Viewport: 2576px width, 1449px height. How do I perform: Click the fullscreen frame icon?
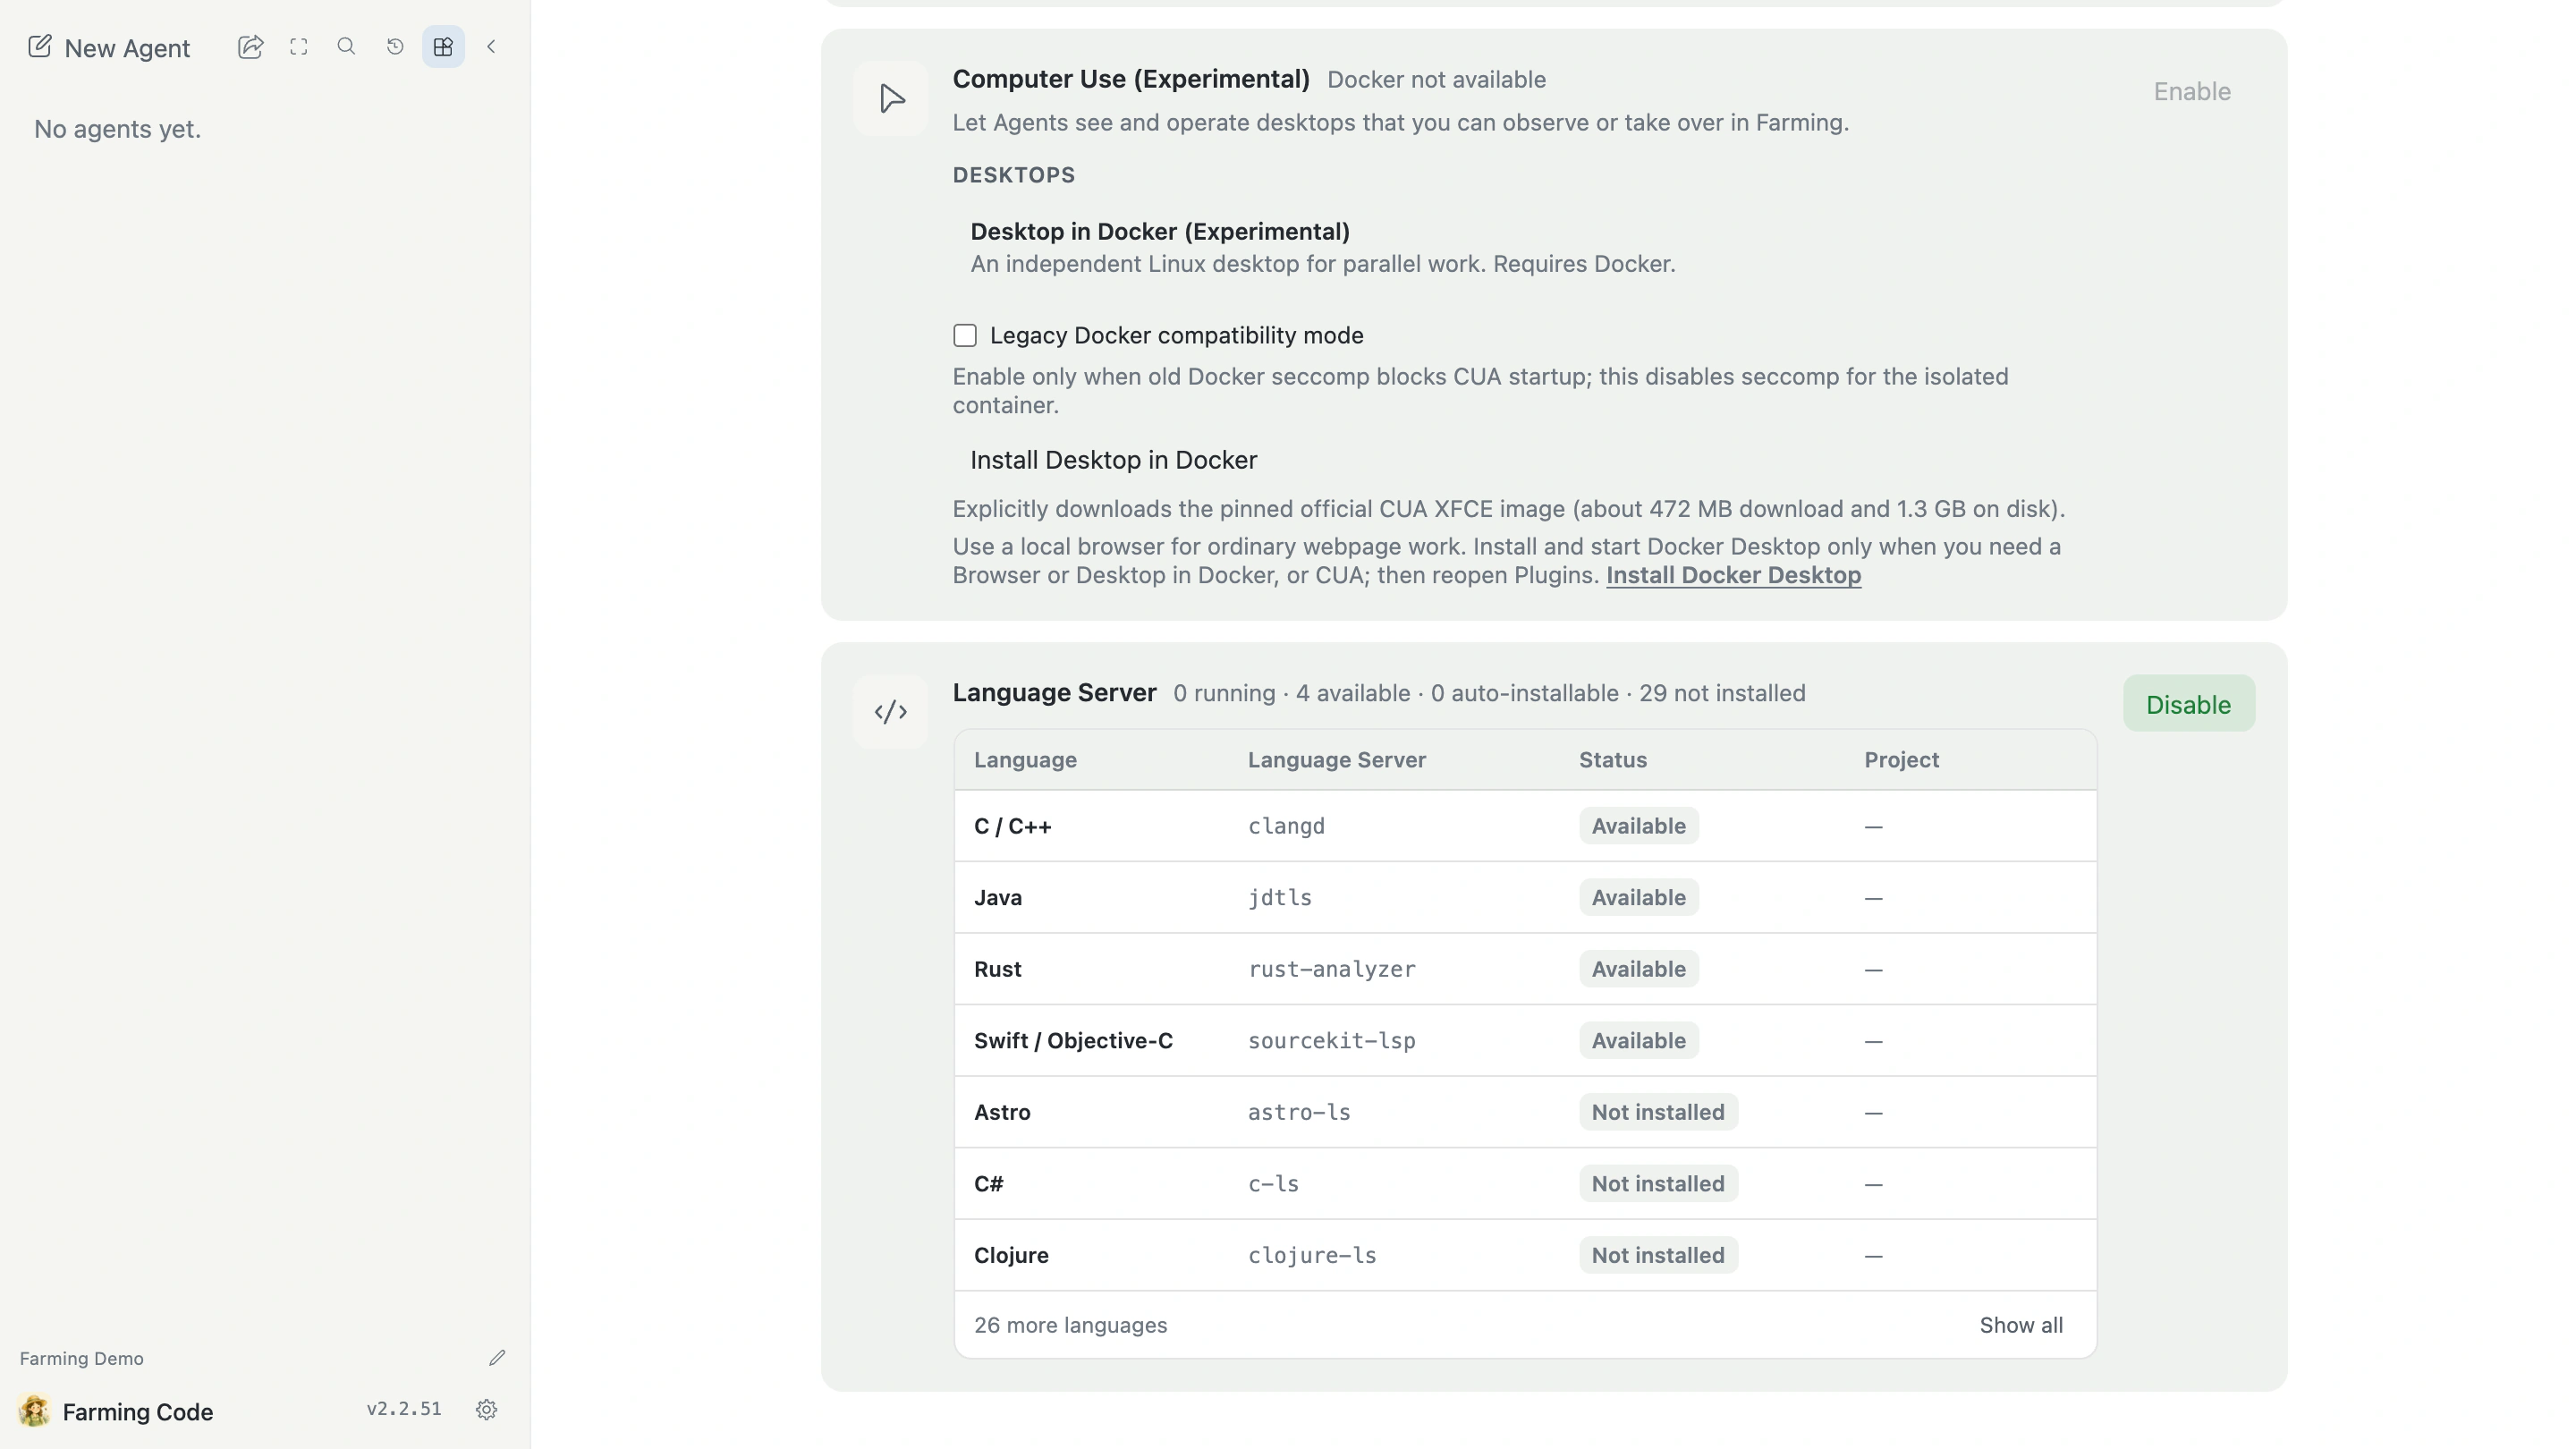click(298, 47)
